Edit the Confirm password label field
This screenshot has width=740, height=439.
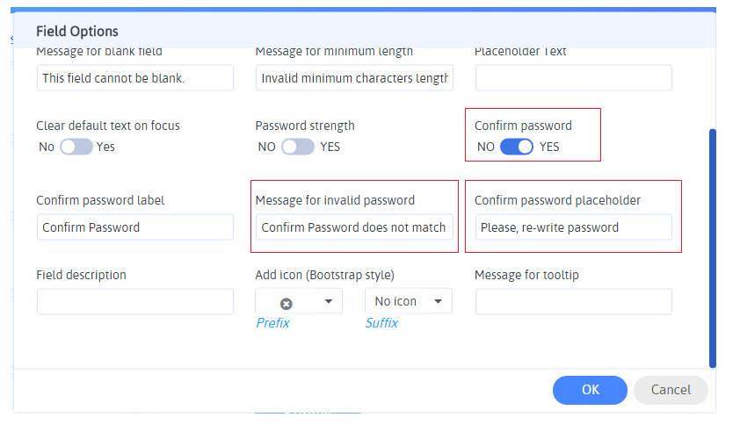pos(135,227)
